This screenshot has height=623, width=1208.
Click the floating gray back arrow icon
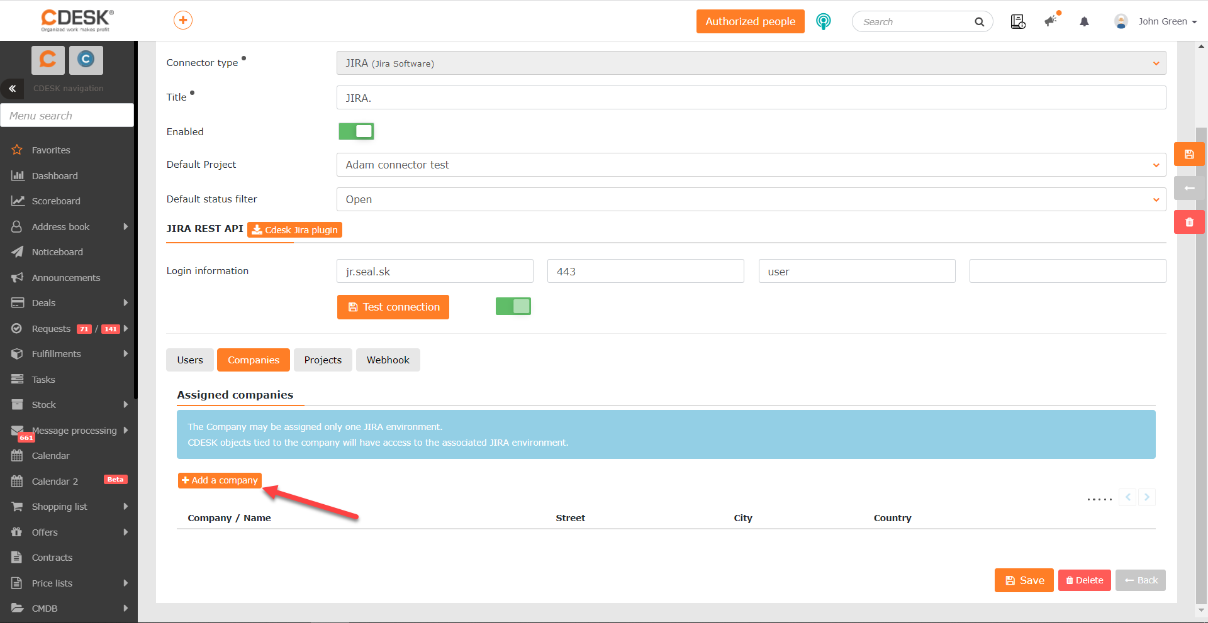(x=1189, y=188)
